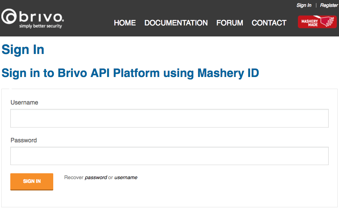The width and height of the screenshot is (339, 208).
Task: Click the large 'Sign In' page heading
Action: (23, 50)
